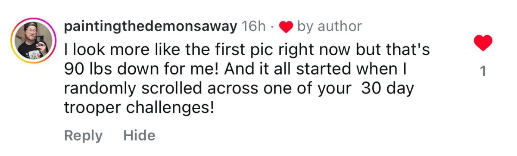Screen dimensions: 517x156
Task: Tap the by author label
Action: pos(329,27)
